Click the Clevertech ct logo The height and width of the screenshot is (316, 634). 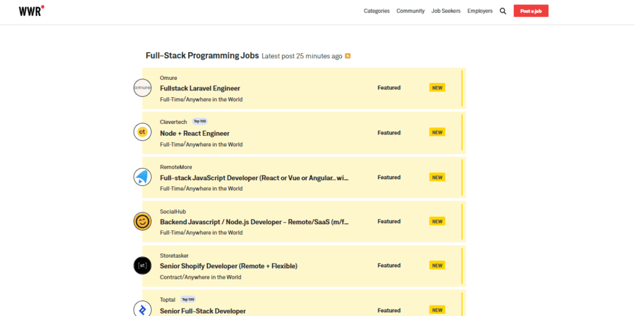click(x=142, y=131)
